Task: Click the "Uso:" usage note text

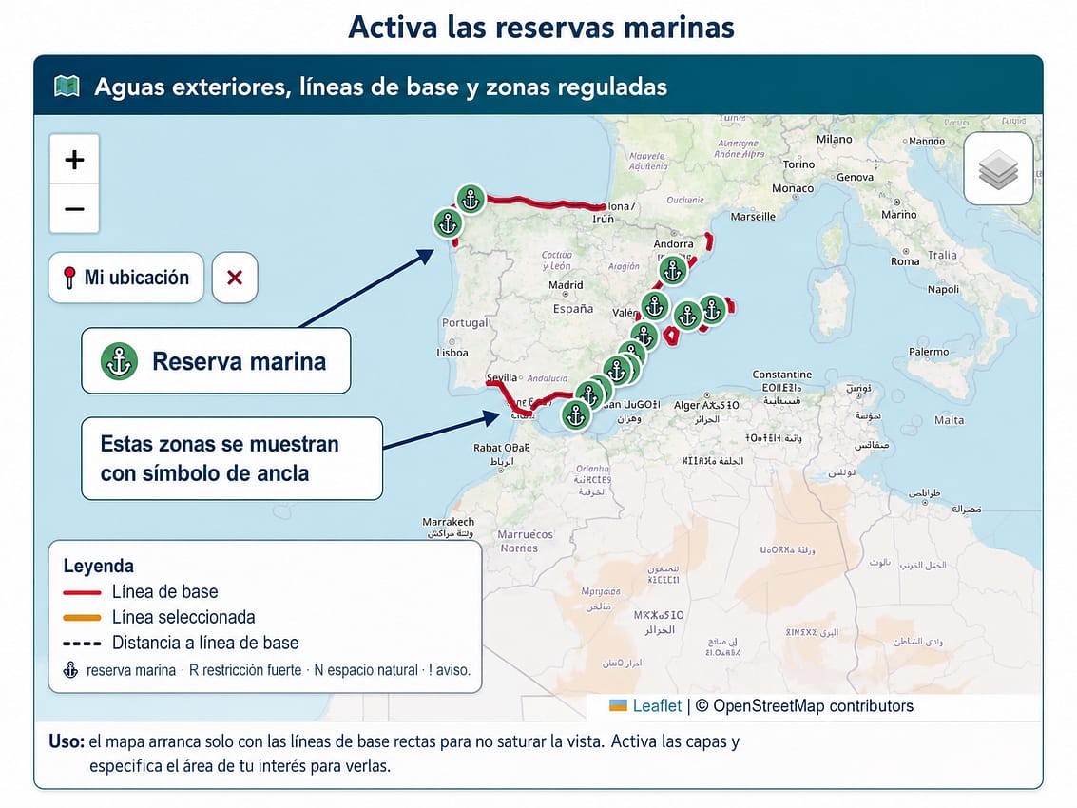Action: tap(394, 753)
